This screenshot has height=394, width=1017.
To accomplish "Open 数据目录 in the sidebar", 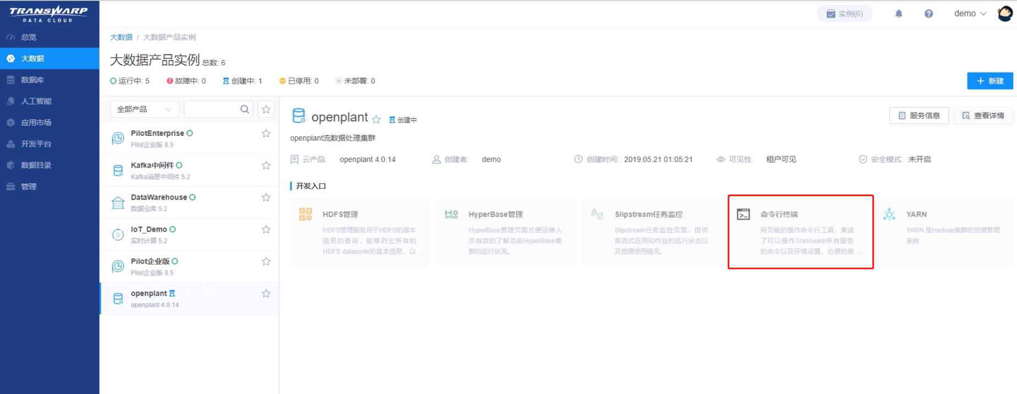I will [50, 165].
